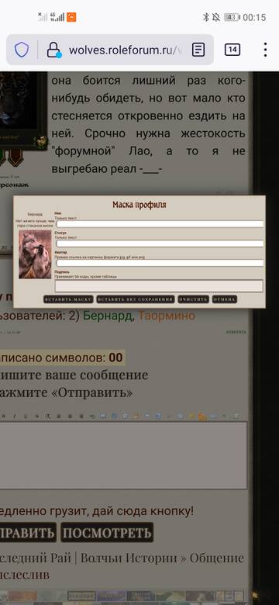Apply underline formatting in editor toolbar
Viewport: 279px width, 605px height.
[26, 417]
